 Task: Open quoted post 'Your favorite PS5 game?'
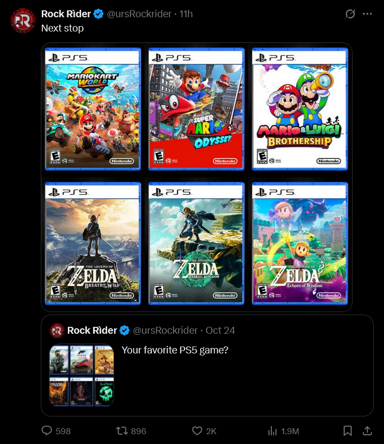tap(175, 350)
